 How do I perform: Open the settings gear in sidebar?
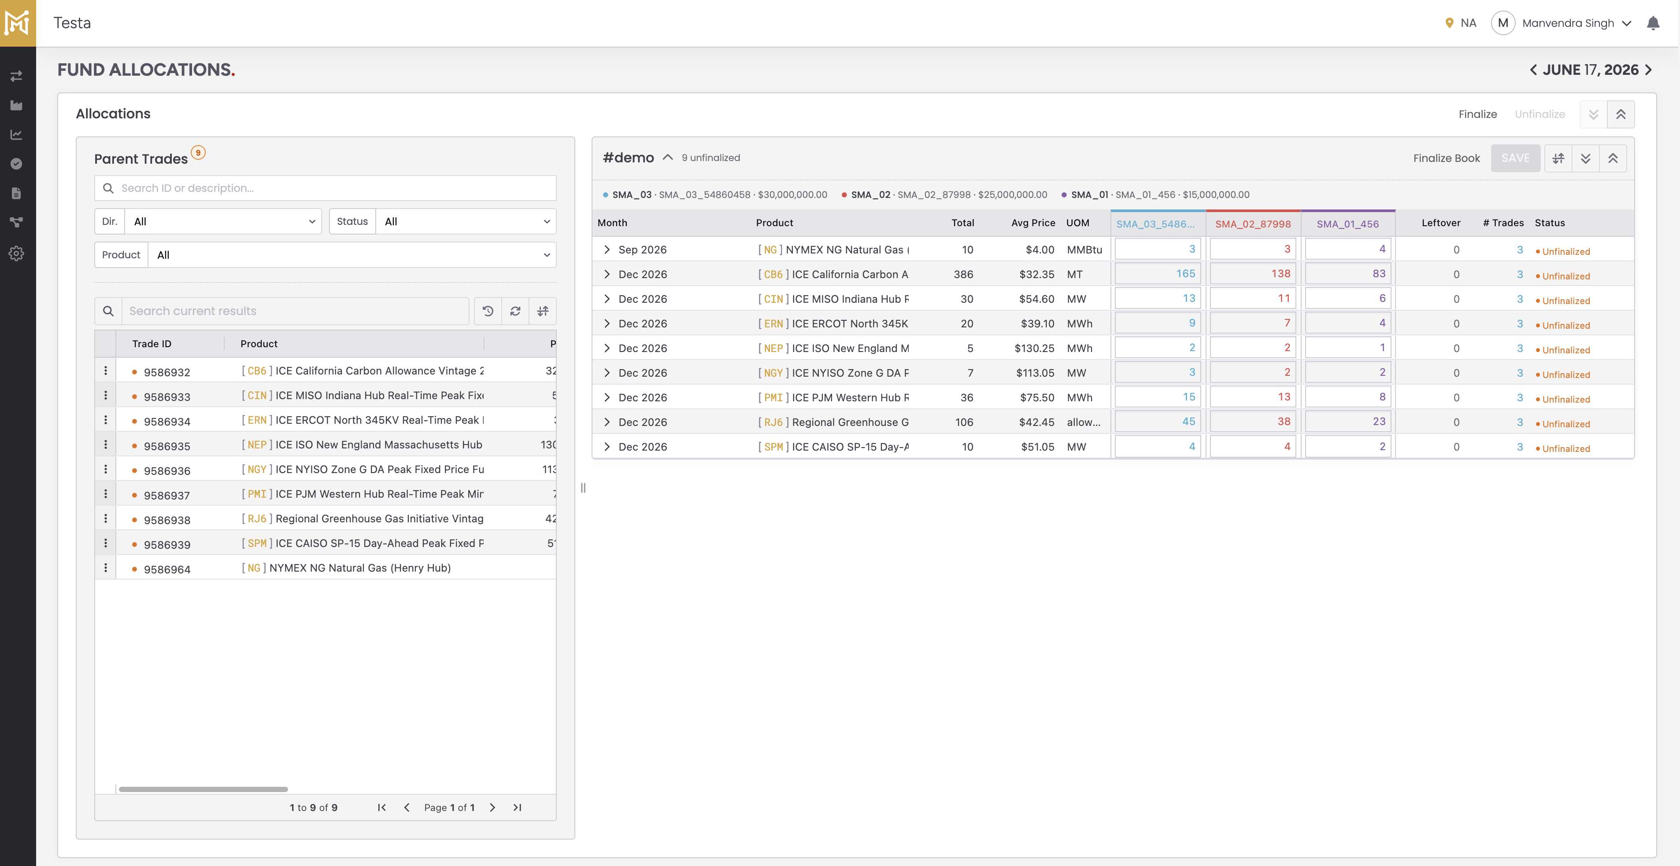coord(16,253)
